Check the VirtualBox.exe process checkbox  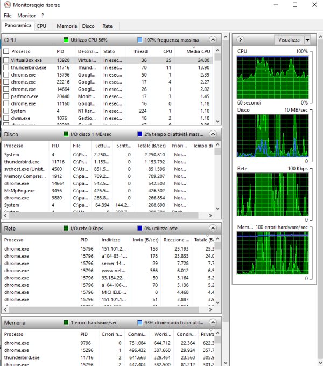[6, 61]
